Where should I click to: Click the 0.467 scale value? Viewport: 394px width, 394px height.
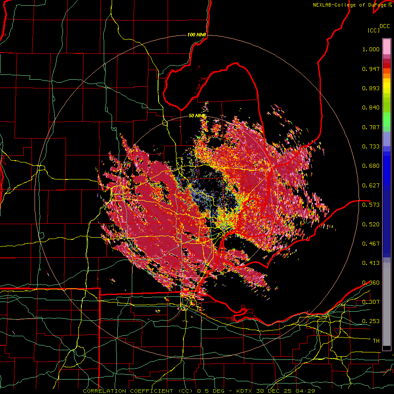tap(371, 244)
